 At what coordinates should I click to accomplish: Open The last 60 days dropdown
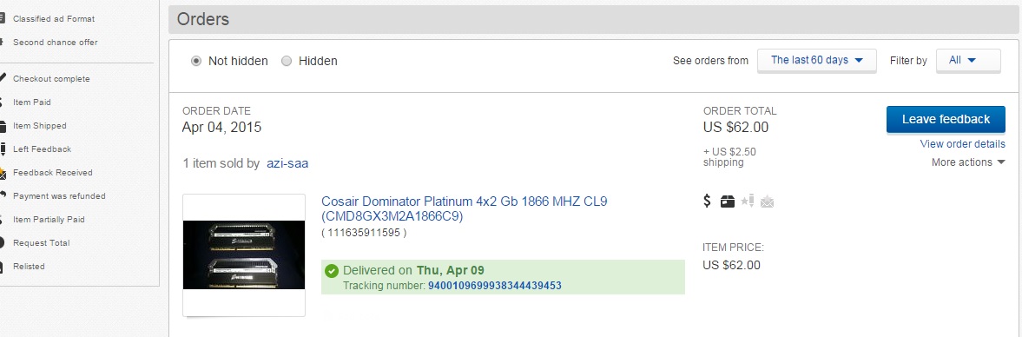click(x=817, y=60)
